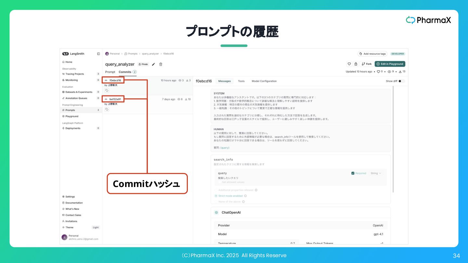Screen dimensions: 468x263
Task: Click the account avatar at sidebar bottom
Action: pyautogui.click(x=64, y=237)
